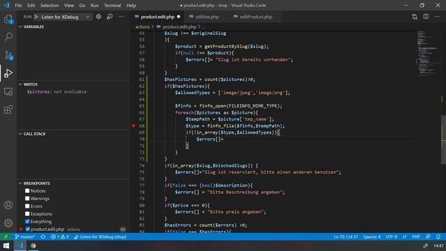This screenshot has height=251, width=446.
Task: Split the editor to the right
Action: pyautogui.click(x=426, y=17)
